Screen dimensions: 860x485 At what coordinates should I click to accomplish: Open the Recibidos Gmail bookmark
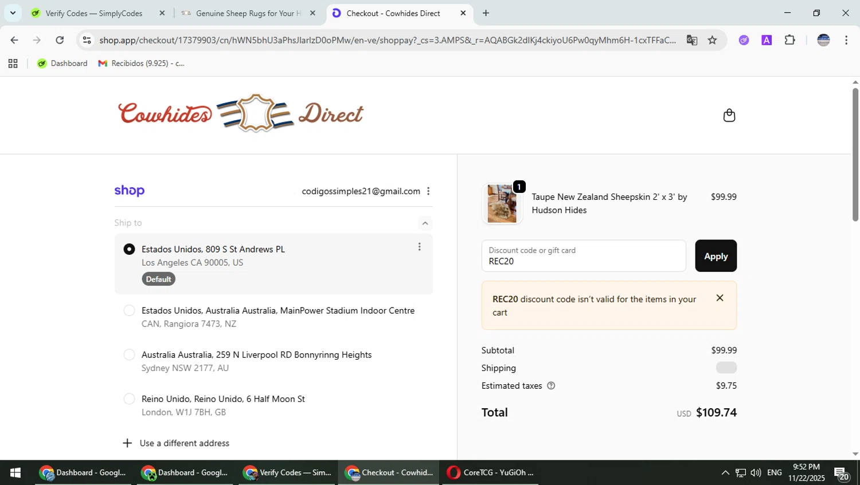(142, 64)
